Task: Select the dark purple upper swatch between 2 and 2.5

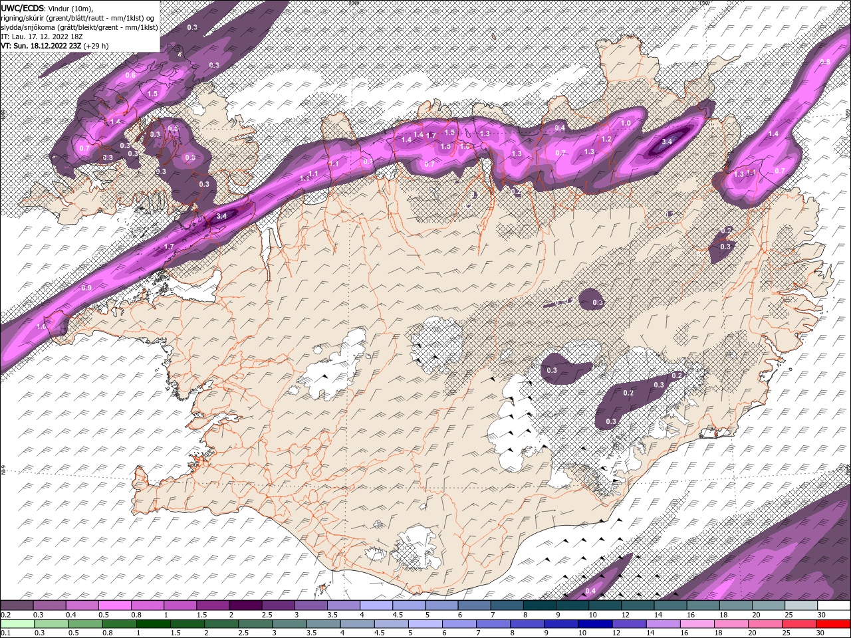Action: (x=245, y=605)
